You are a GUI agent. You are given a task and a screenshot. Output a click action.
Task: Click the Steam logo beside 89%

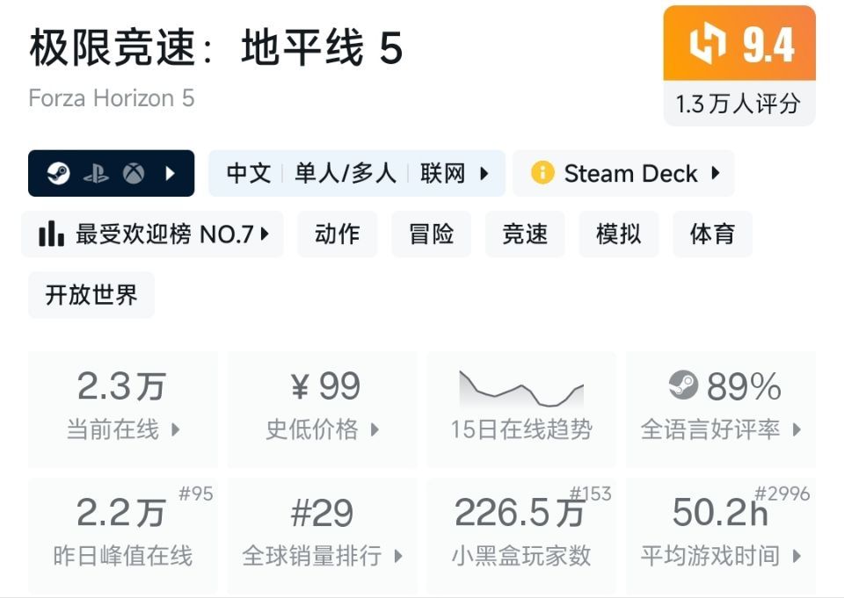(x=683, y=385)
